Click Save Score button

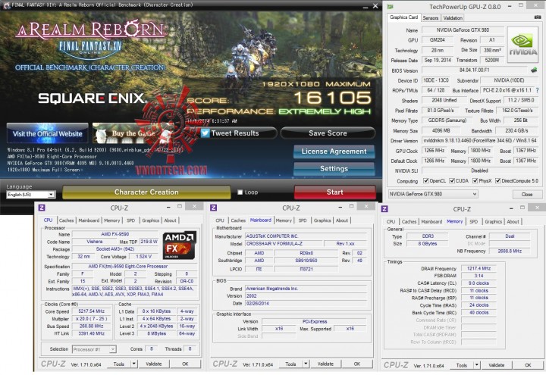pyautogui.click(x=328, y=133)
